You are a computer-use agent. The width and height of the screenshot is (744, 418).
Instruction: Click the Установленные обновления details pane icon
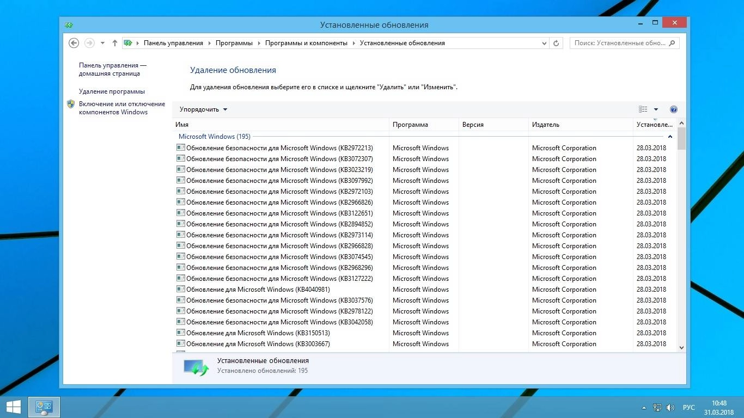[x=196, y=367]
